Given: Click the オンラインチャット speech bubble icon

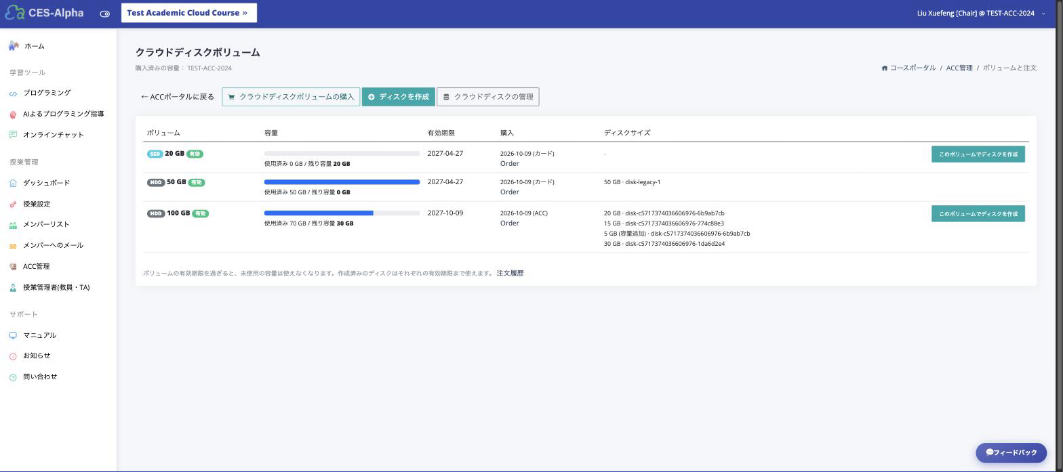Looking at the screenshot, I should click(13, 135).
